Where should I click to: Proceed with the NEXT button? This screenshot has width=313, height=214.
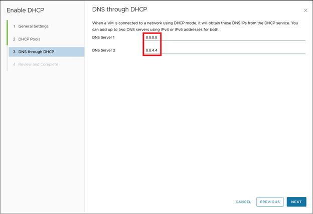pos(296,202)
